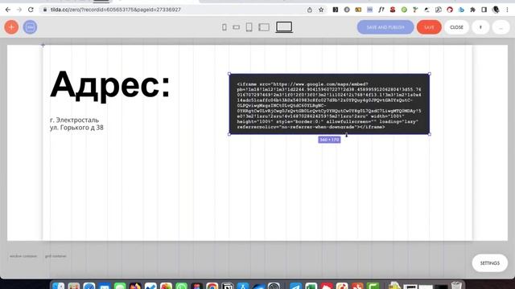Switch to tablet portrait view

(x=249, y=27)
